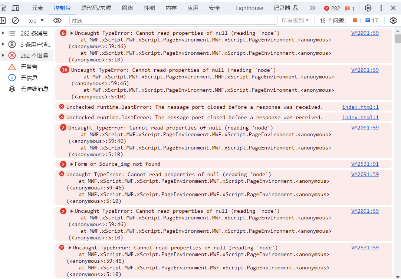Open console settings gear on the filter bar
Image resolution: width=401 pixels, height=279 pixels.
(393, 21)
